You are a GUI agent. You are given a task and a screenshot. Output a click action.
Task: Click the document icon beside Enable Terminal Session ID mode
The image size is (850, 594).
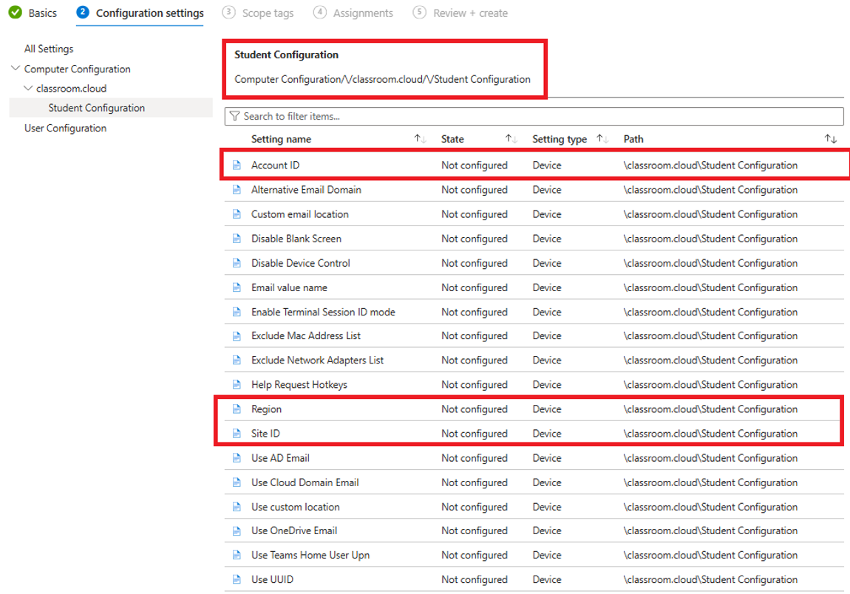[237, 312]
